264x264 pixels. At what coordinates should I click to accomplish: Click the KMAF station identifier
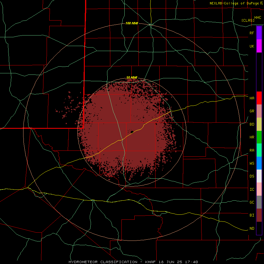[x=151, y=262]
